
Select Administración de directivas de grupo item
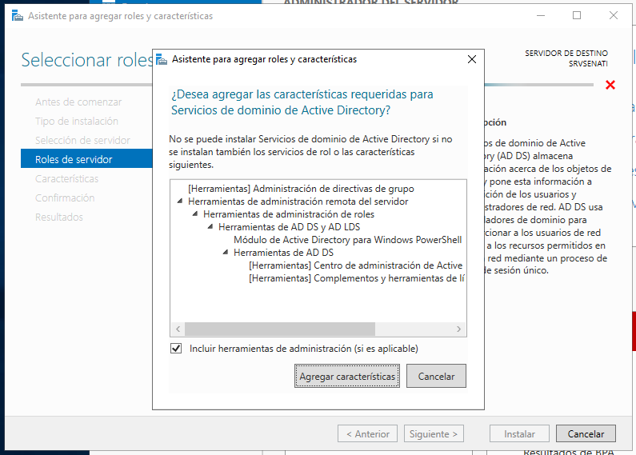(301, 189)
